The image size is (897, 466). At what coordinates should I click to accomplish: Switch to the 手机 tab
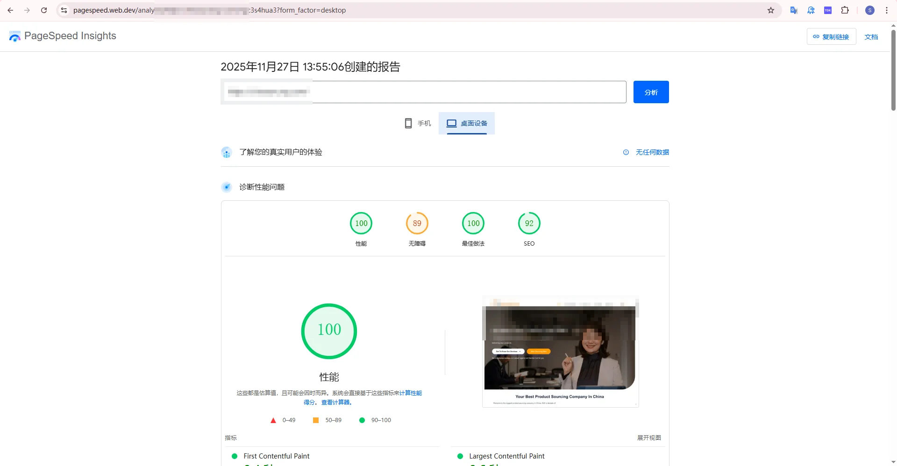pyautogui.click(x=417, y=123)
